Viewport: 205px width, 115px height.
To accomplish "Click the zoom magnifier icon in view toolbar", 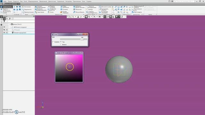I will (x=73, y=17).
